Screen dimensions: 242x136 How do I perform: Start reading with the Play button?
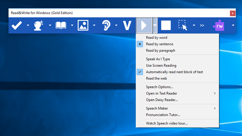(x=144, y=25)
